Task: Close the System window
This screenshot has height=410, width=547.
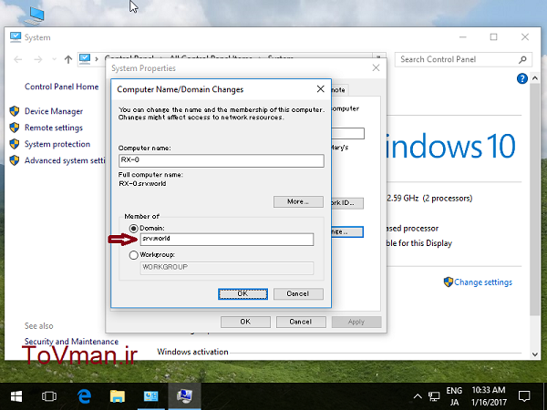Action: coord(525,37)
